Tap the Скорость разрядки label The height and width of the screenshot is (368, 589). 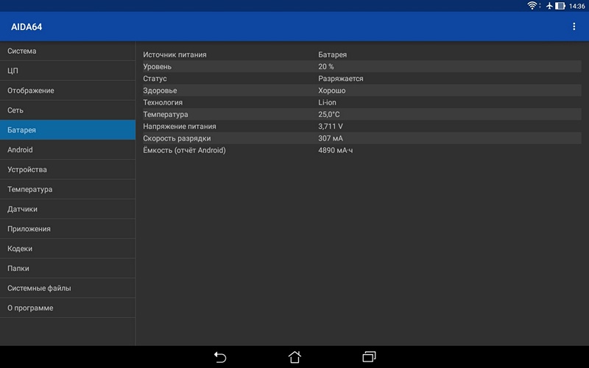point(177,138)
